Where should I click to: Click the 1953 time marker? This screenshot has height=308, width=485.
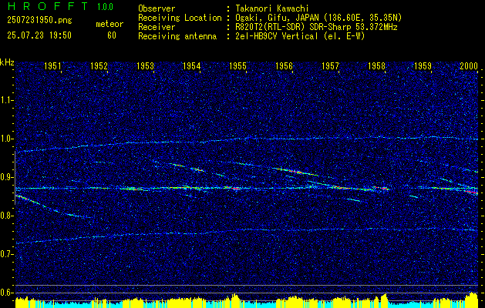[x=146, y=65]
